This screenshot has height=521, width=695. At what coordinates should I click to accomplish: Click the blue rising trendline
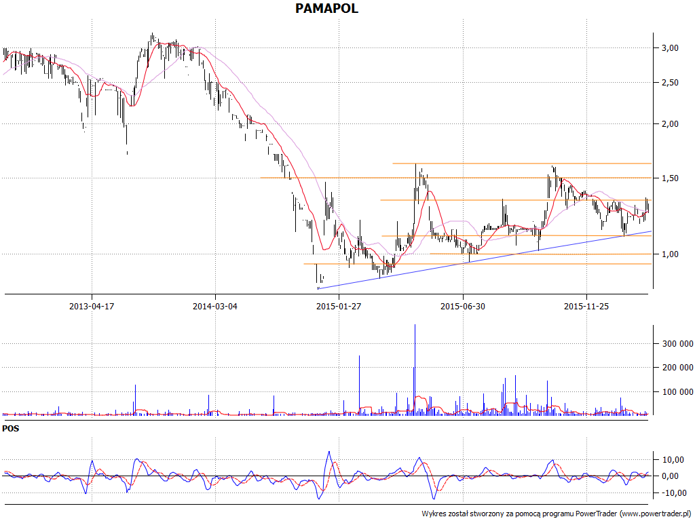[x=485, y=260]
